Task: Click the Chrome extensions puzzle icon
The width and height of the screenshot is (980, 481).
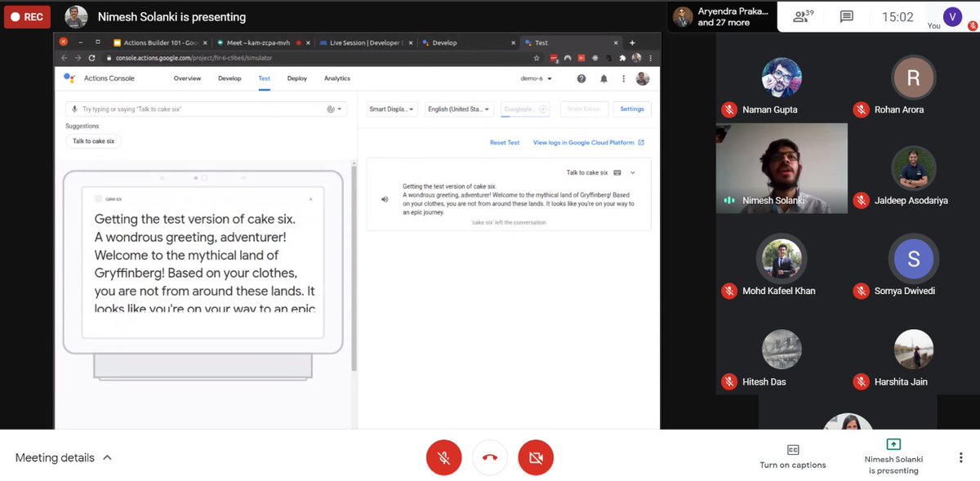Action: click(621, 60)
